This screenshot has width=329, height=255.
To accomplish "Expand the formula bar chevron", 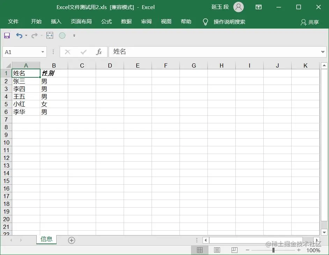I will (x=323, y=52).
